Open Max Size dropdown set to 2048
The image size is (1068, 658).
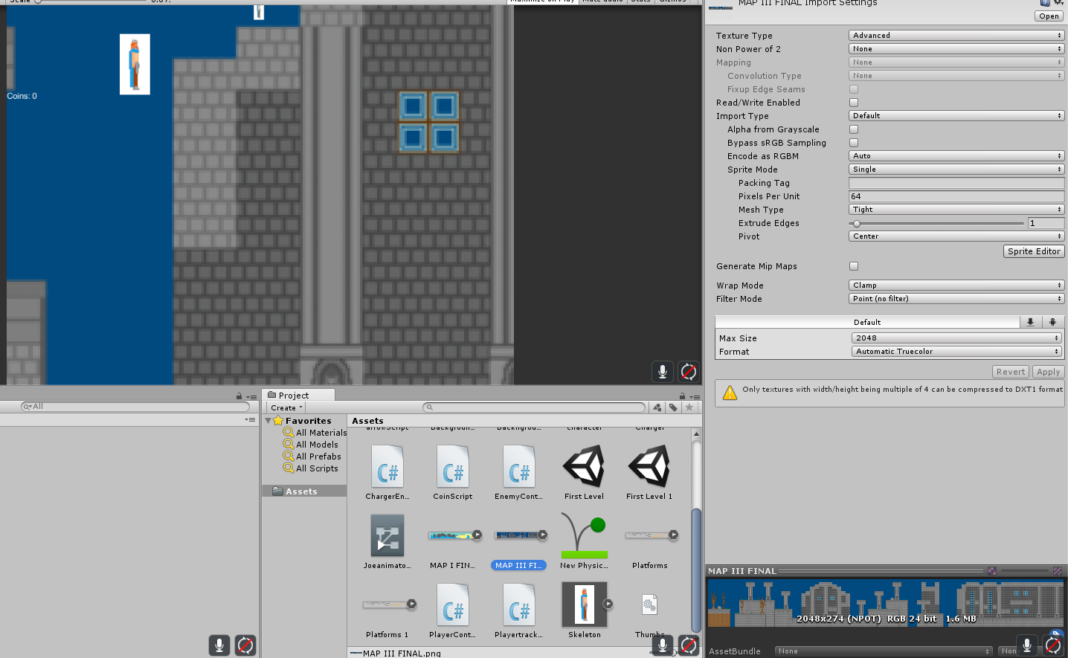(956, 338)
